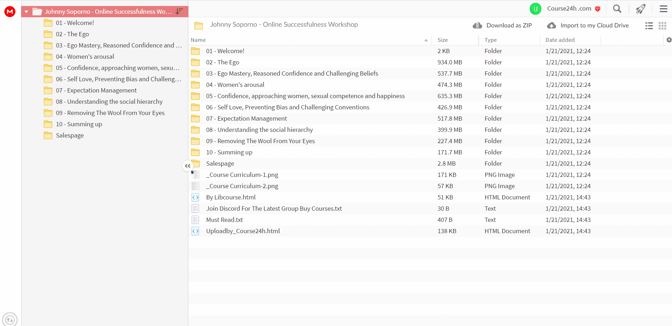Click the transfers icon at bottom left
Image resolution: width=672 pixels, height=326 pixels.
(10, 319)
